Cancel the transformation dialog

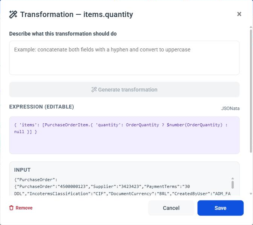171,208
